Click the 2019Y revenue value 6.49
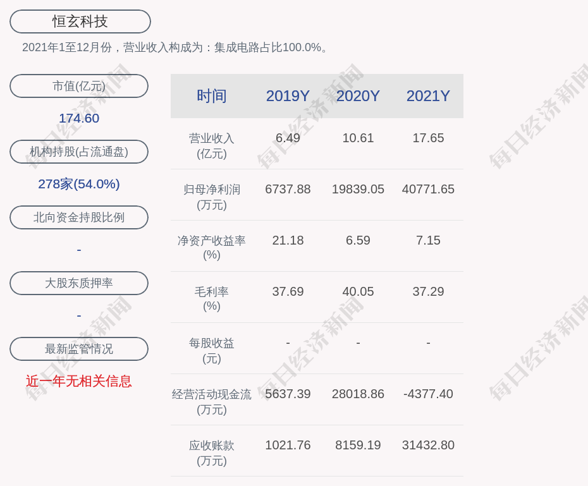Viewport: 588px width, 486px height. click(288, 138)
